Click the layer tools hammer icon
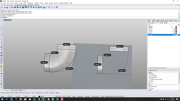 pyautogui.click(x=164, y=23)
